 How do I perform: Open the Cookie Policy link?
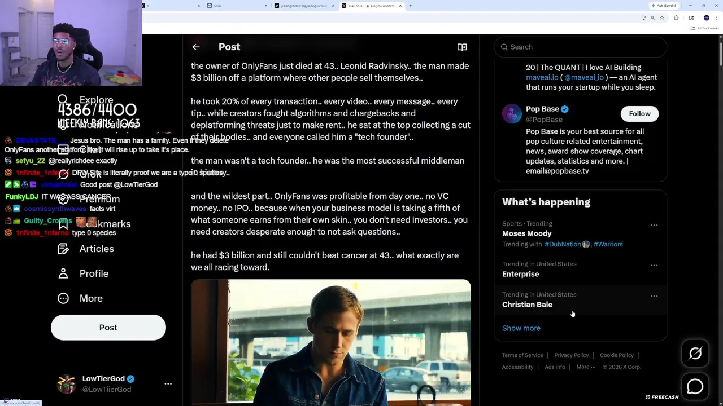[616, 355]
